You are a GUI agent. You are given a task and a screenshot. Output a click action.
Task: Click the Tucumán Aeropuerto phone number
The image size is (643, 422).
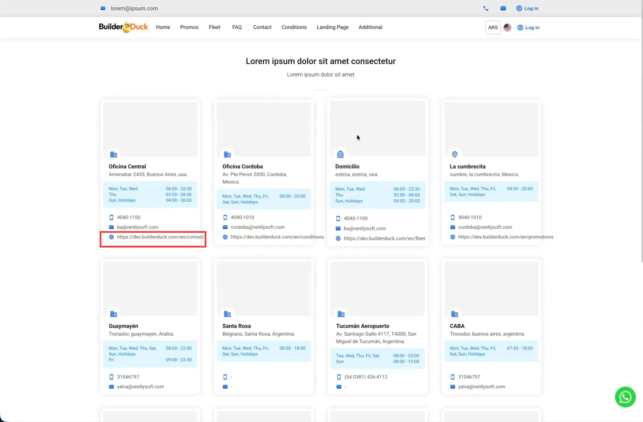click(x=365, y=377)
